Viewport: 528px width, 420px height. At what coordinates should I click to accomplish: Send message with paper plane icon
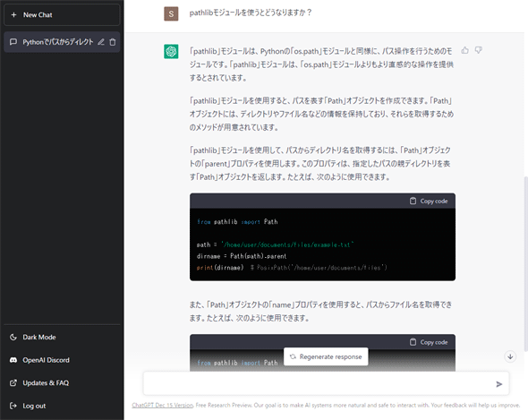(499, 384)
